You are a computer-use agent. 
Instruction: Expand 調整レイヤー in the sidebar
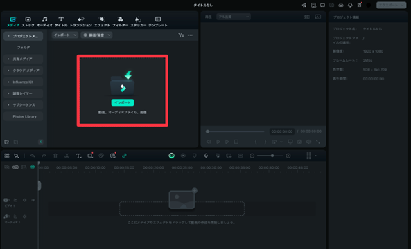[23, 93]
